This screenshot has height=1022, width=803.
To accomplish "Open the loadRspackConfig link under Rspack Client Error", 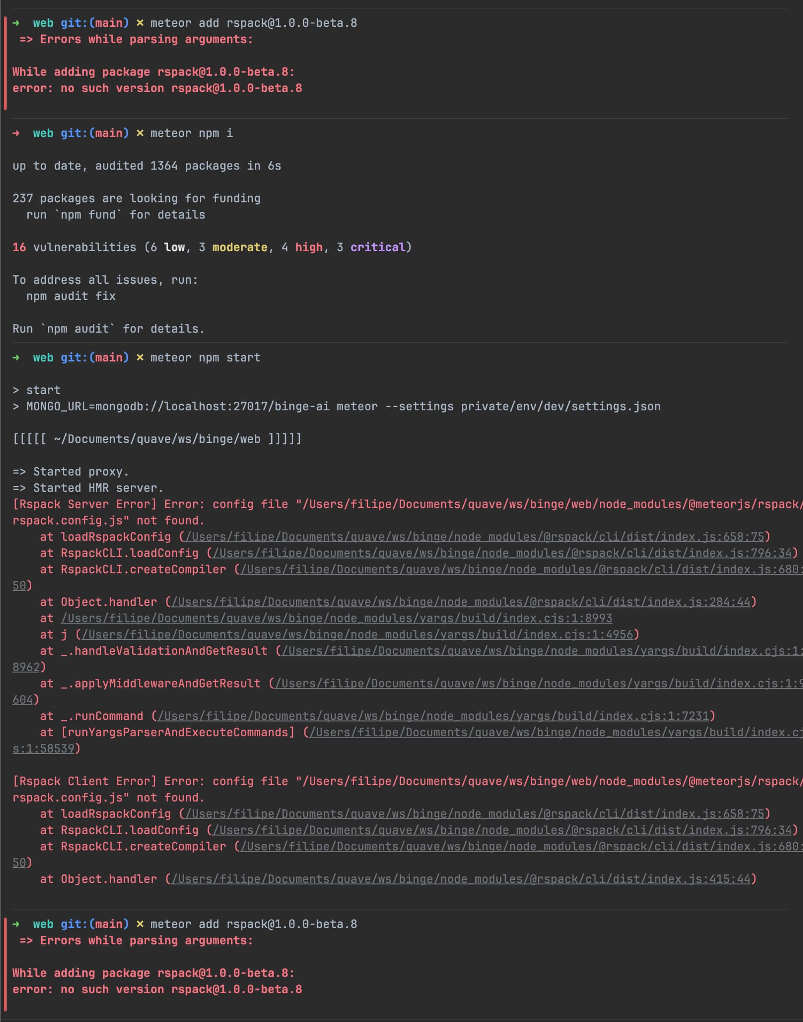I will [474, 814].
